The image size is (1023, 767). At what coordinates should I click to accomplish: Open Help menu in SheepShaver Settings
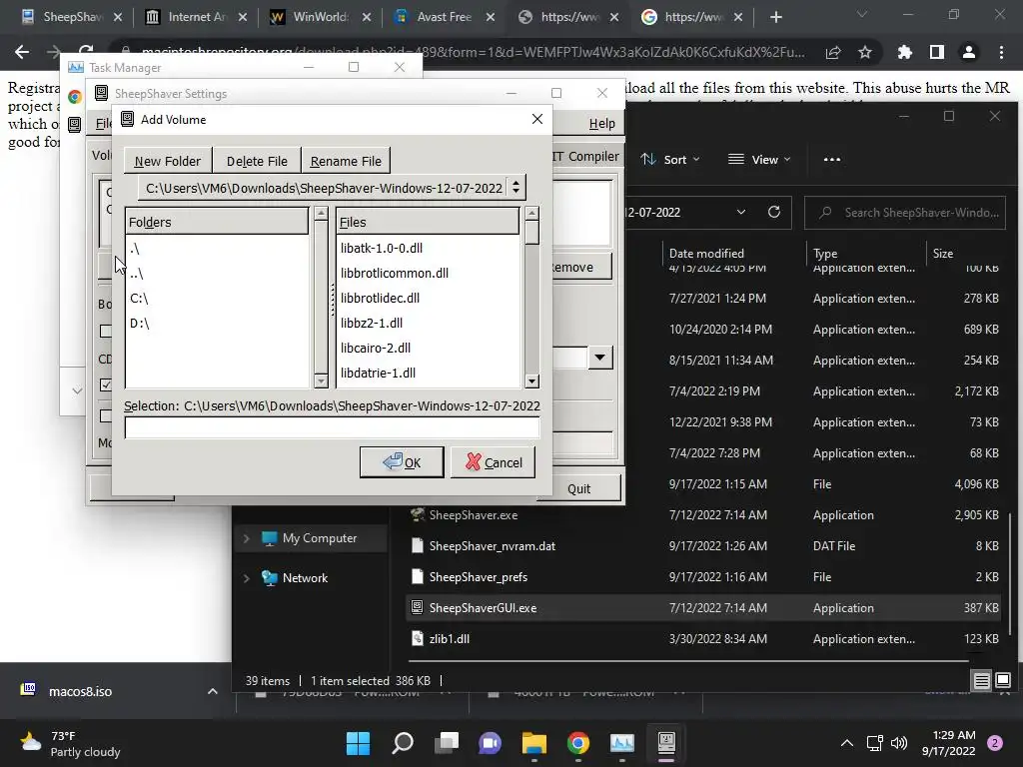[601, 123]
